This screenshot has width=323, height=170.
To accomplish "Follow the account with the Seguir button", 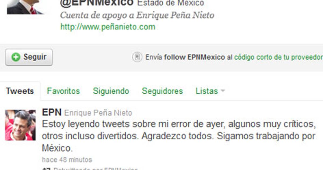I will pyautogui.click(x=29, y=57).
